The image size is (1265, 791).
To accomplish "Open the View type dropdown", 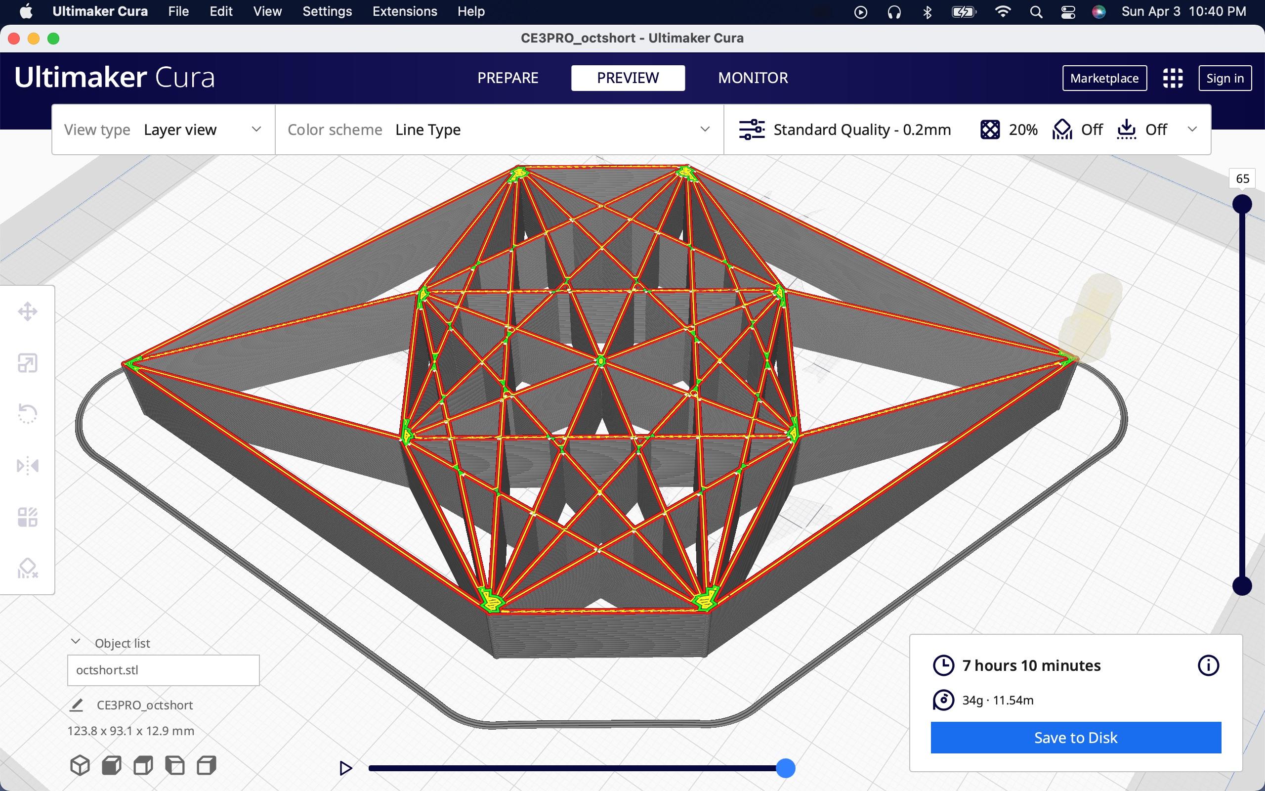I will [163, 129].
